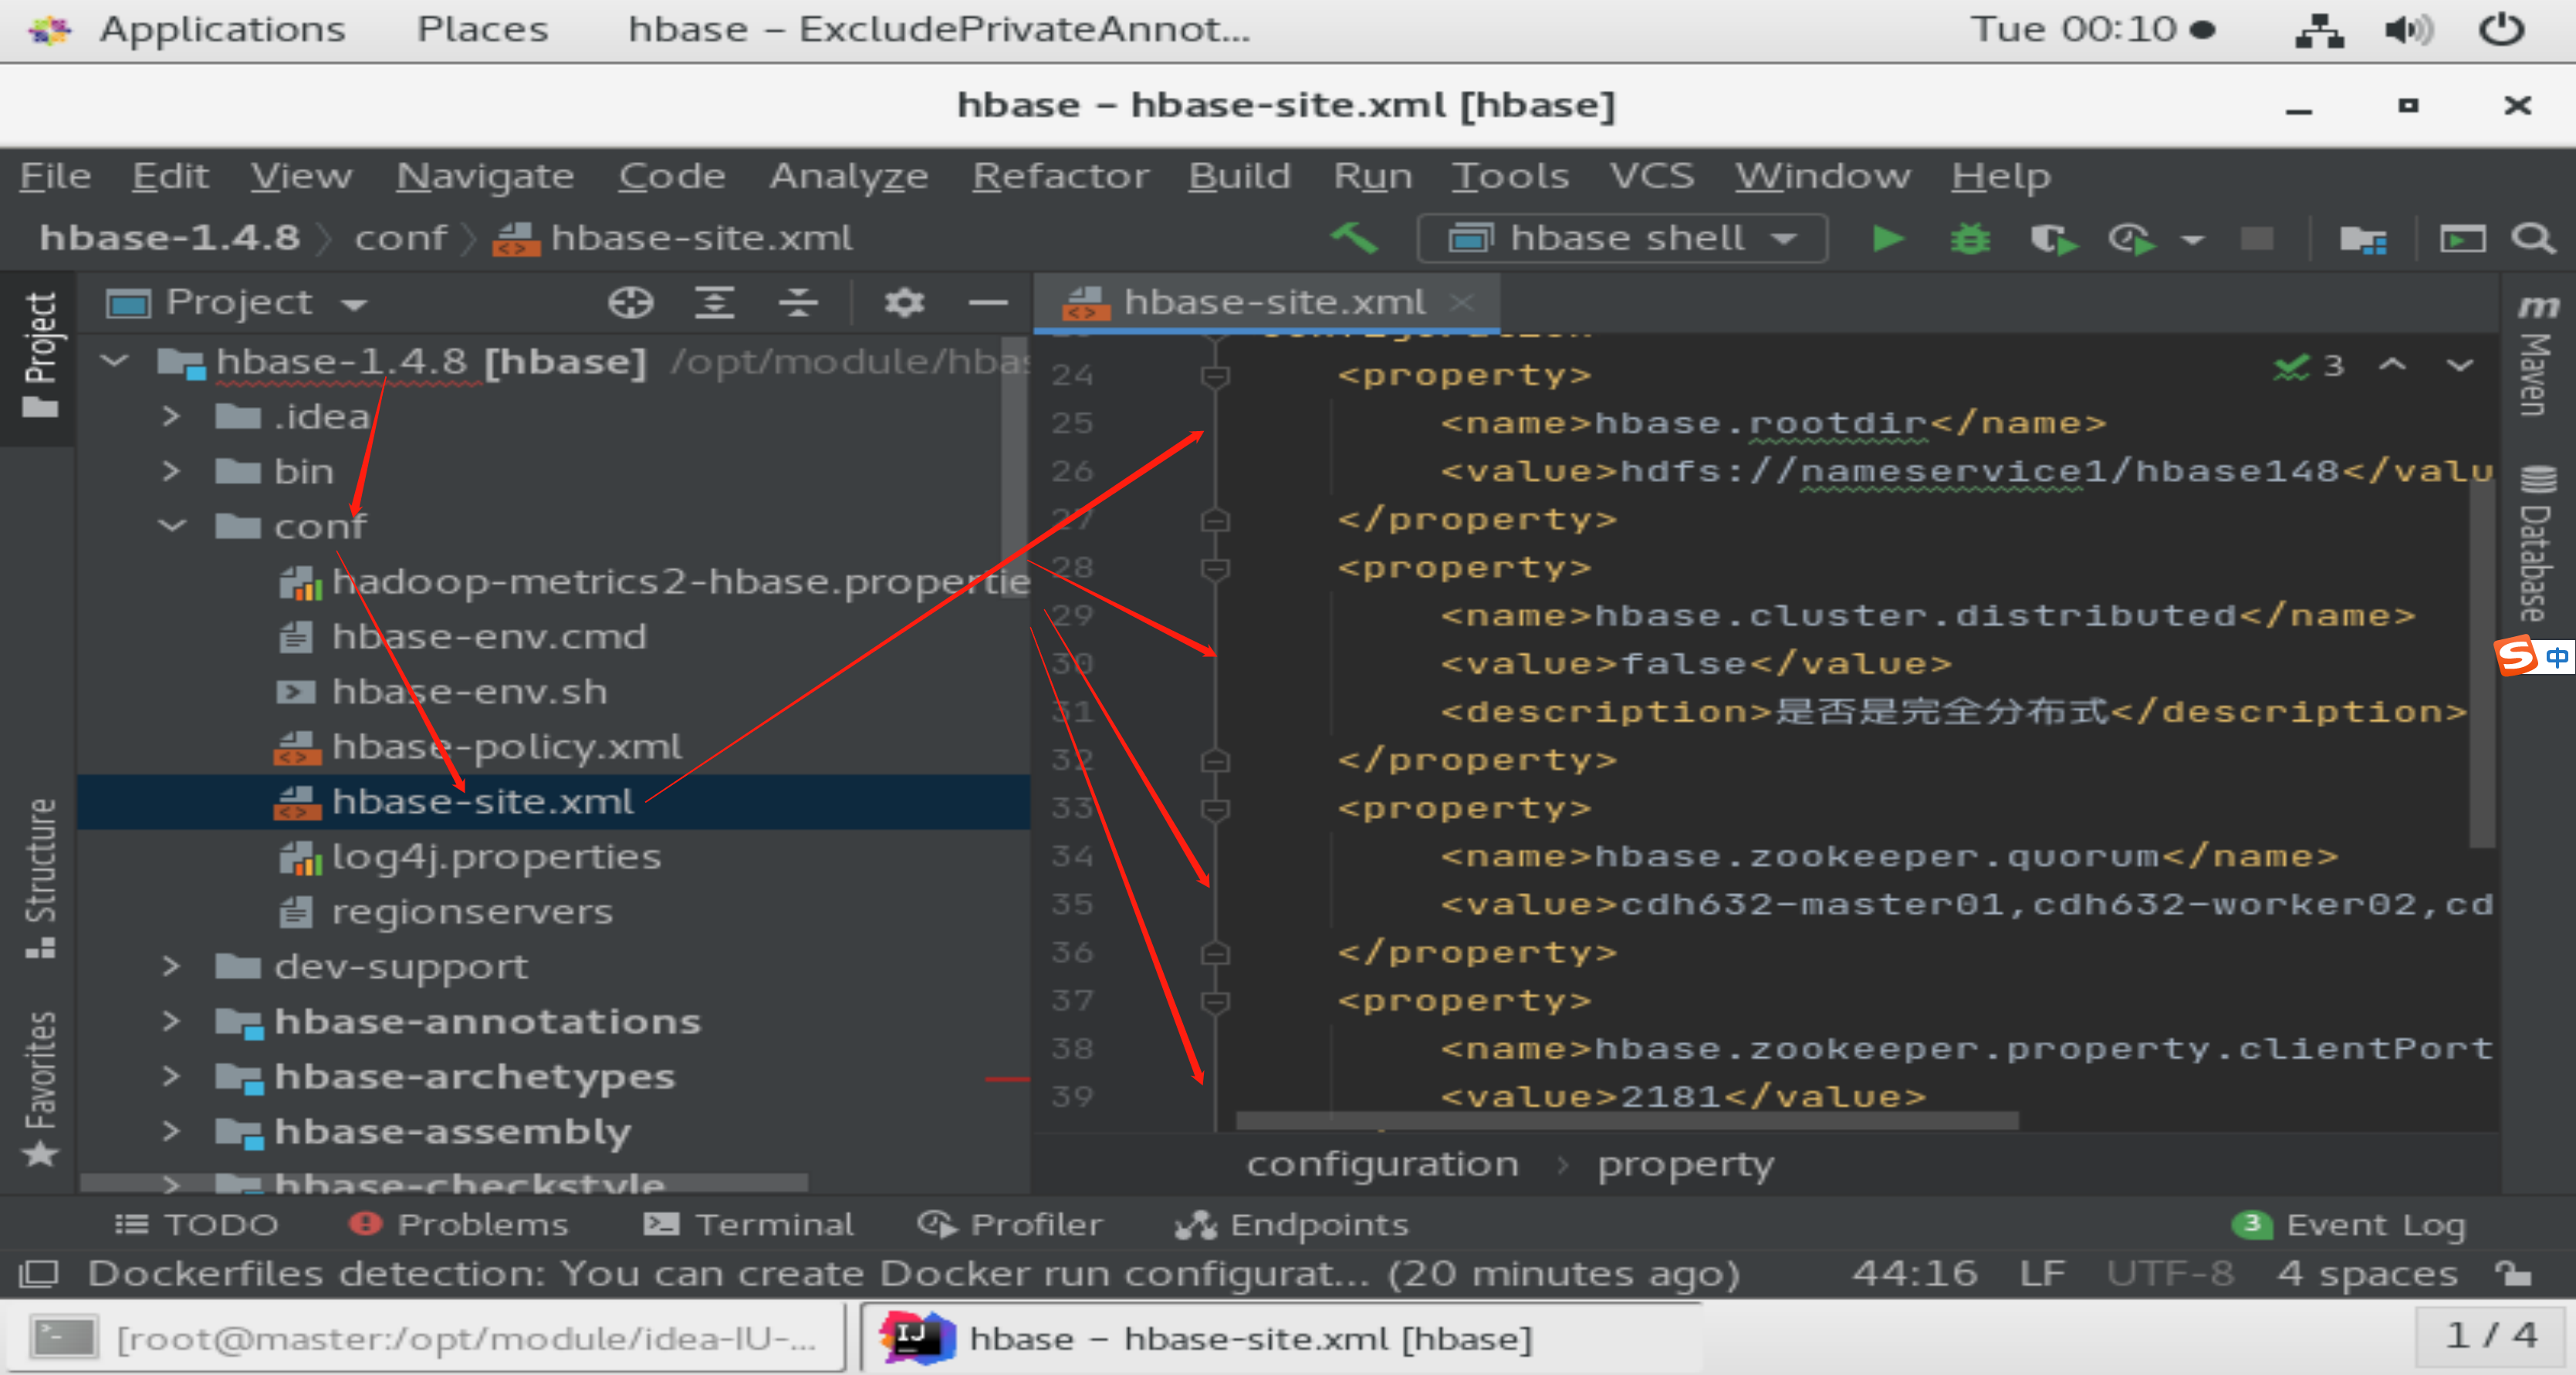Click Collapse All icon in Project panel
The image size is (2576, 1375).
[798, 302]
